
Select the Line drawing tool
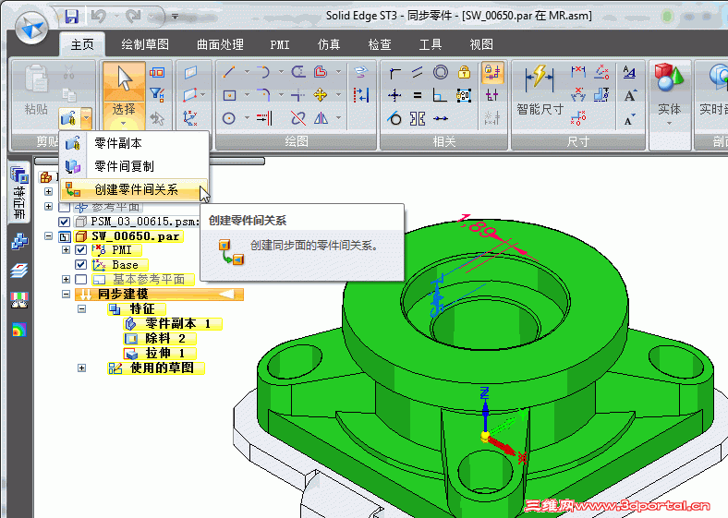point(229,72)
